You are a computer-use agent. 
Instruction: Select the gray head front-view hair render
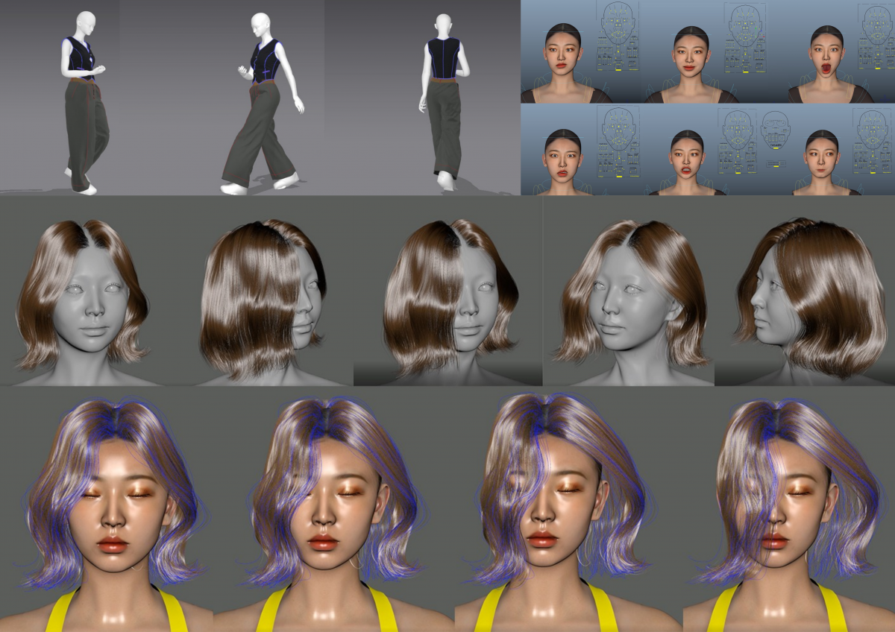83,298
